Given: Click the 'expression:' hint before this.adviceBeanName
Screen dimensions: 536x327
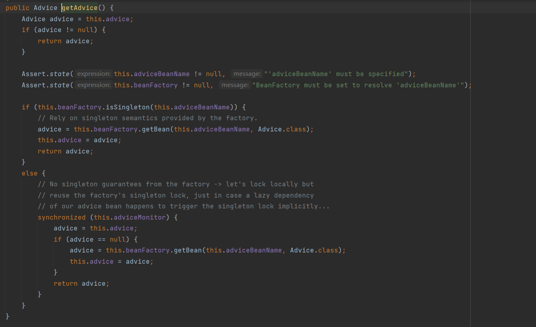Looking at the screenshot, I should coord(93,74).
